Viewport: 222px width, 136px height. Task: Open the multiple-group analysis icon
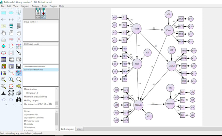pyautogui.click(x=11, y=93)
